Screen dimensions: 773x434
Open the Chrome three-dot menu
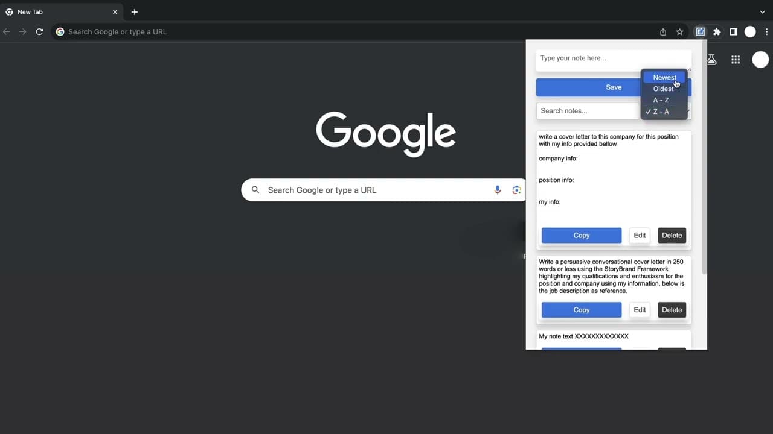tap(766, 32)
